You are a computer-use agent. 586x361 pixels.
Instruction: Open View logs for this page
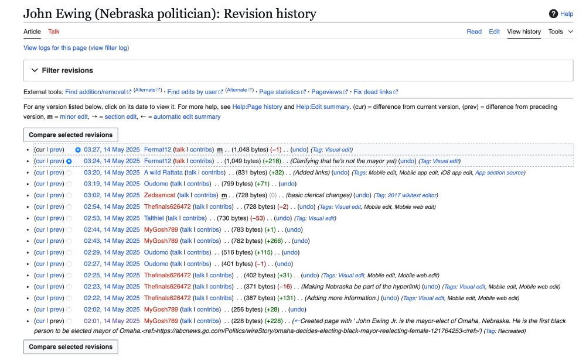(x=55, y=48)
